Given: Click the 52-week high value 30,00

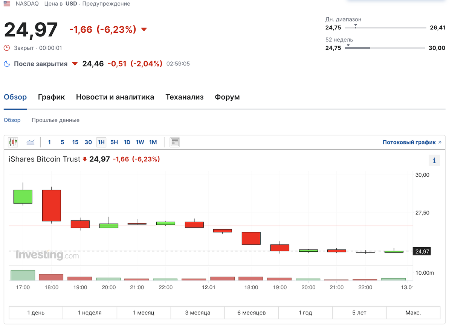Looking at the screenshot, I should (x=437, y=48).
